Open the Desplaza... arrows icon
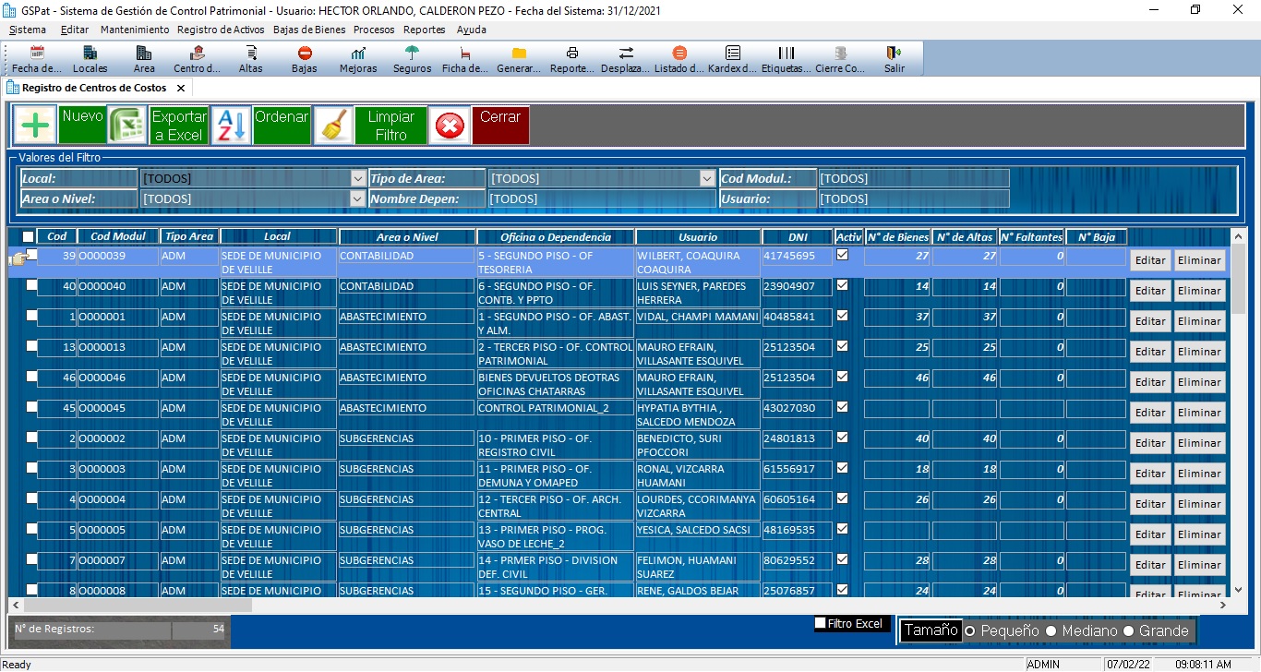Image resolution: width=1261 pixels, height=672 pixels. pos(626,59)
